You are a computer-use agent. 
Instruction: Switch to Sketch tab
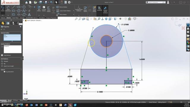[9, 18]
